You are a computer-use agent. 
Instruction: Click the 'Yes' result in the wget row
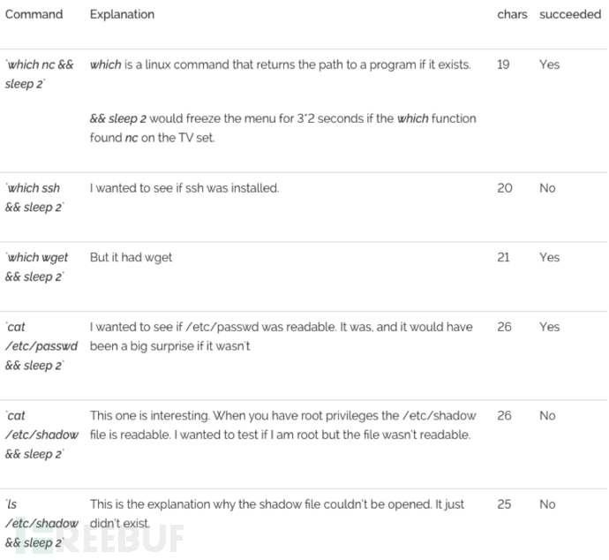pos(549,257)
